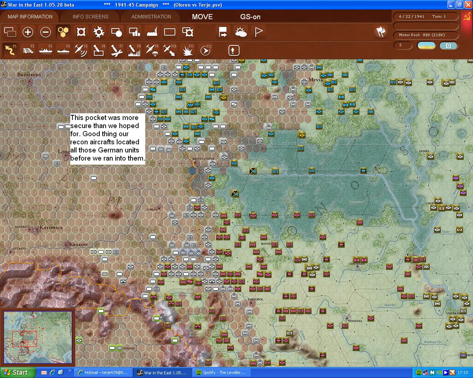Select the F9 air transport mode

pyautogui.click(x=152, y=50)
